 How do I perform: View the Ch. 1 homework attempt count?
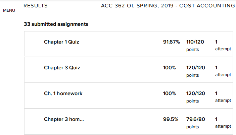tap(223, 97)
